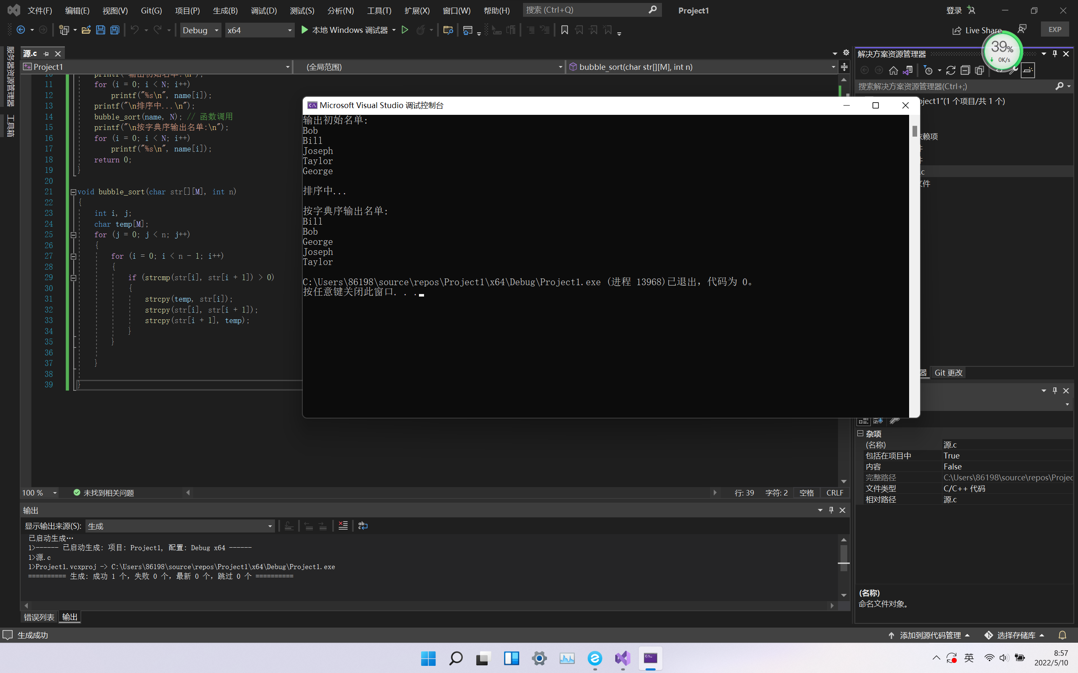The image size is (1078, 673).
Task: Toggle word wrap in the Output window
Action: click(x=363, y=526)
